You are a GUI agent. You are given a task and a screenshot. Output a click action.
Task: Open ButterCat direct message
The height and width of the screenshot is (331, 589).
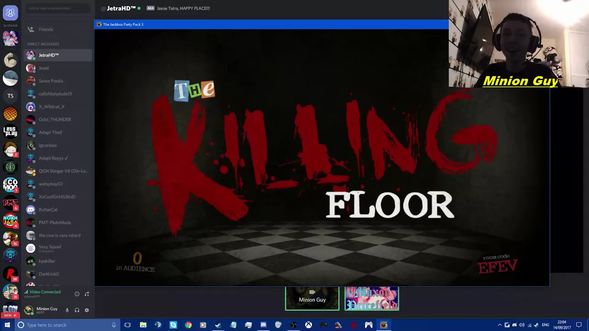(x=58, y=210)
